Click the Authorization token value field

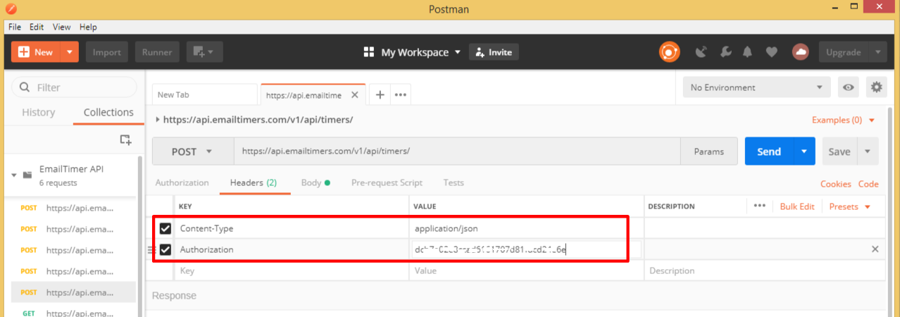point(527,249)
